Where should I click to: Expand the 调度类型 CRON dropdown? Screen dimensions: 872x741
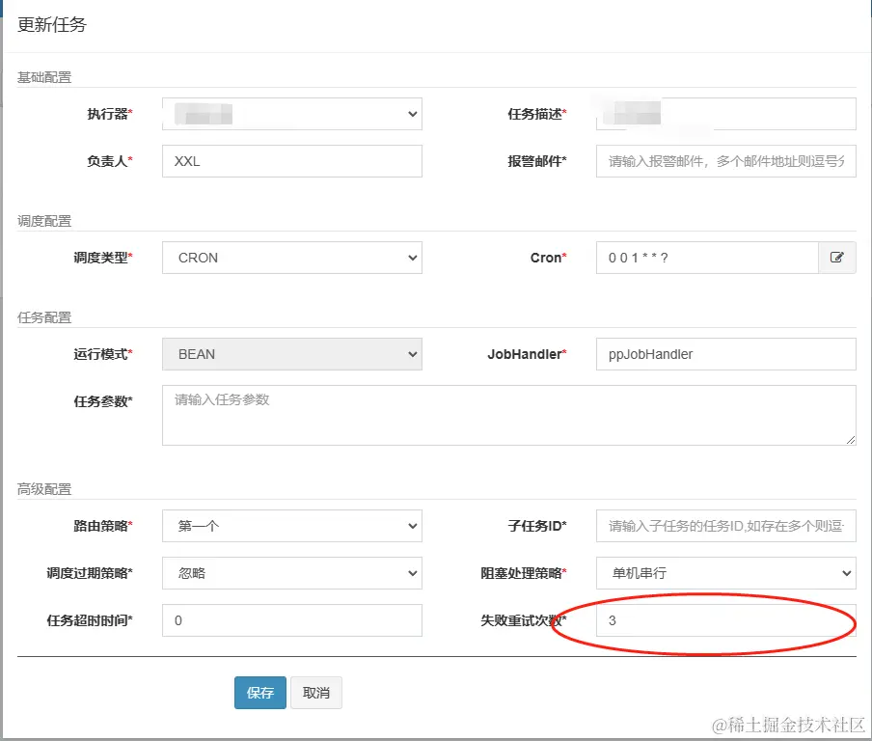292,258
